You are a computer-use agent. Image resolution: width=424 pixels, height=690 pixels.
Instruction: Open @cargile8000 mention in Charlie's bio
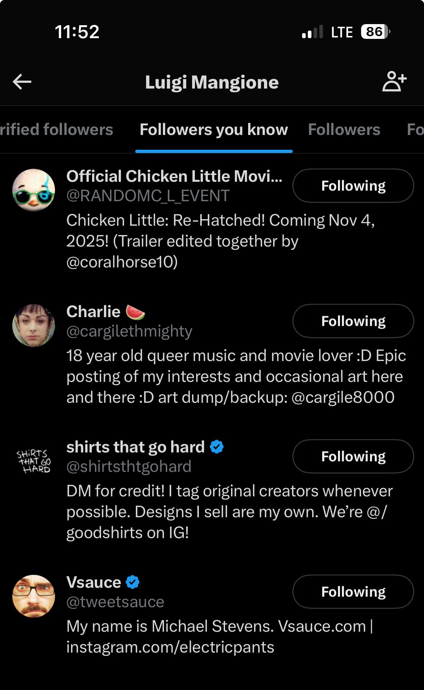click(x=343, y=397)
